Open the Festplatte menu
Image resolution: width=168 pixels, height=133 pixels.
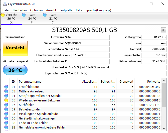coord(66,10)
